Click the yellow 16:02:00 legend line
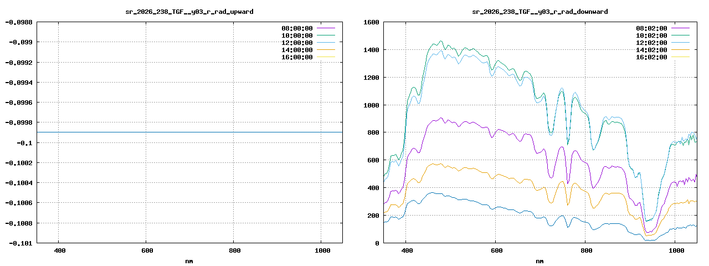 click(680, 57)
